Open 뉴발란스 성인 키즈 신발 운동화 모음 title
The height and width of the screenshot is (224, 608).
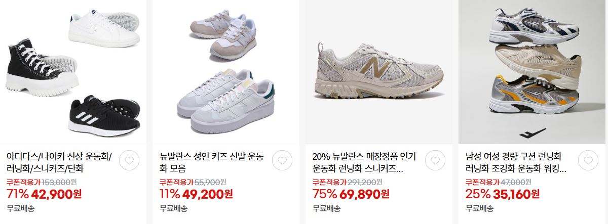click(x=211, y=162)
